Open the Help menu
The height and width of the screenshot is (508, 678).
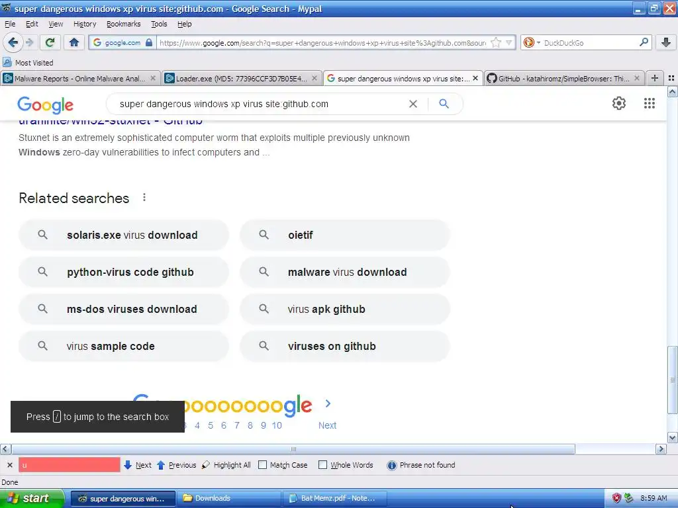pyautogui.click(x=184, y=24)
